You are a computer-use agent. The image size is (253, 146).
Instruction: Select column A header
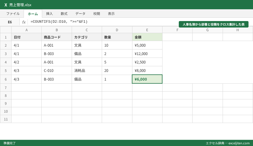pyautogui.click(x=26, y=30)
